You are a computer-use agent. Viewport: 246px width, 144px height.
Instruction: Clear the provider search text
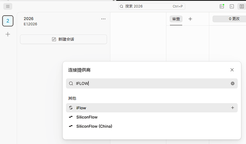coord(232,84)
